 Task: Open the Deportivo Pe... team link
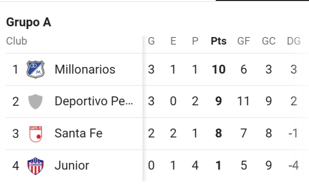click(x=94, y=102)
